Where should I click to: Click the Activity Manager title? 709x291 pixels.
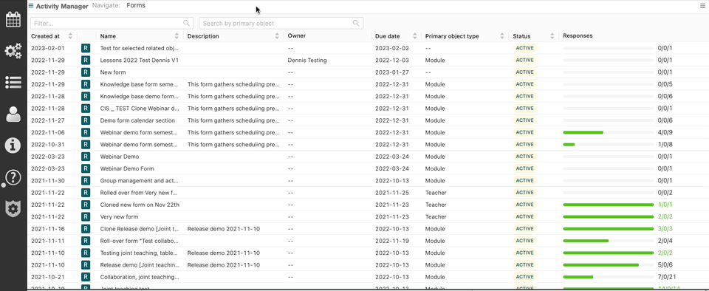(61, 7)
